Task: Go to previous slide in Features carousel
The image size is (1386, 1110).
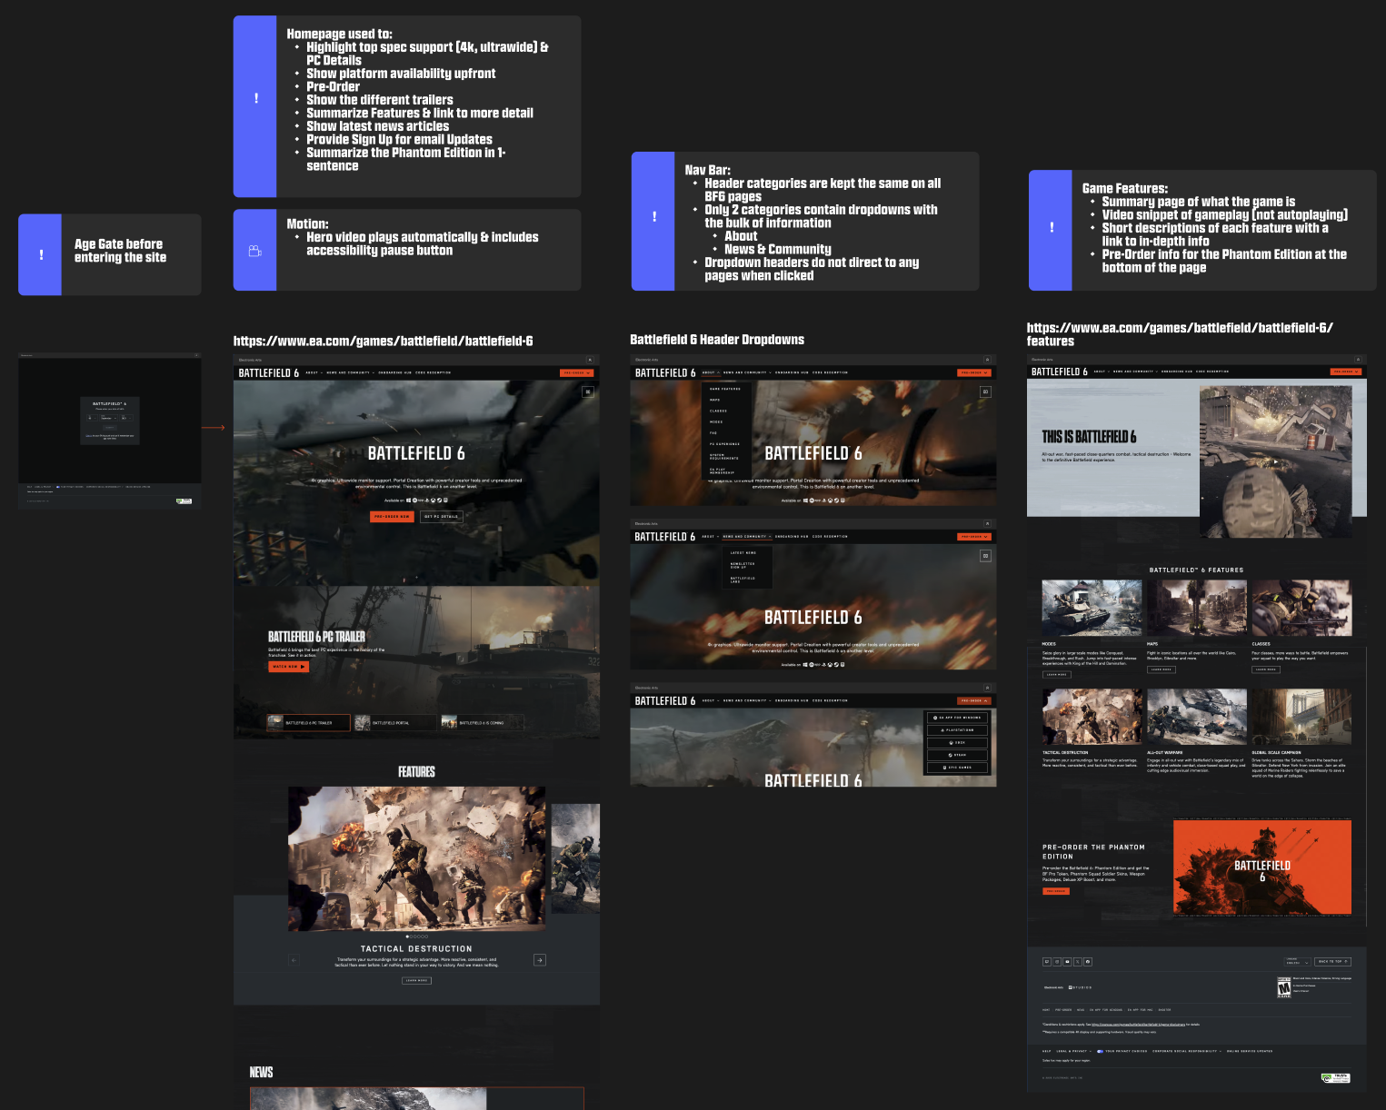Action: (x=294, y=959)
